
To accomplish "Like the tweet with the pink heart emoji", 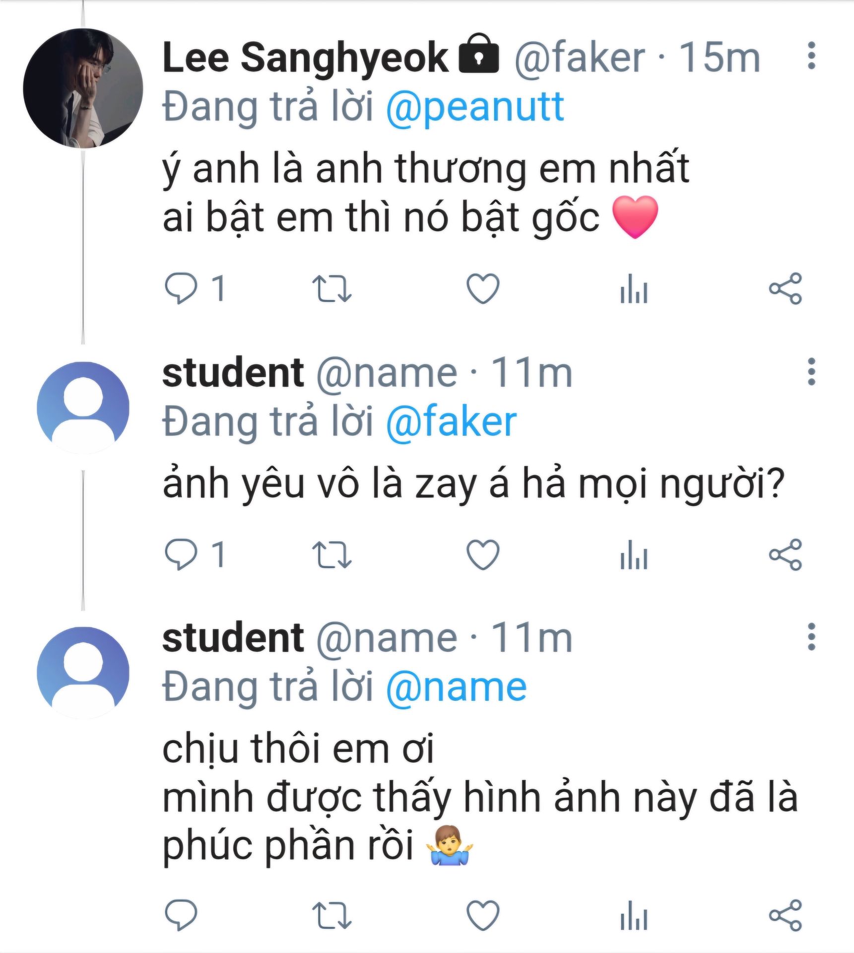I will (x=483, y=288).
